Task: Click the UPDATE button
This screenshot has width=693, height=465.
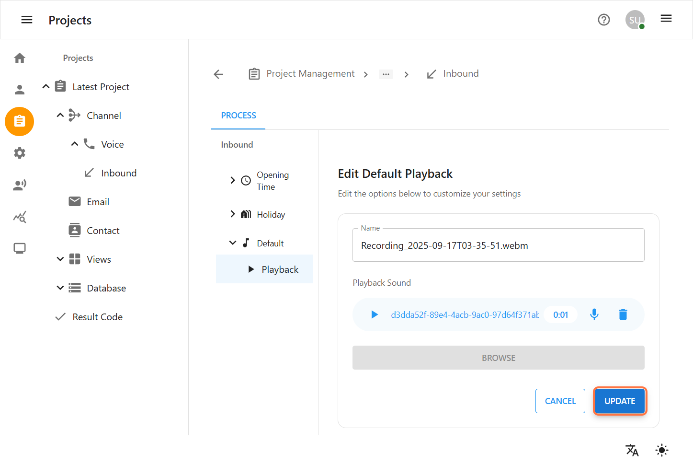Action: 619,401
